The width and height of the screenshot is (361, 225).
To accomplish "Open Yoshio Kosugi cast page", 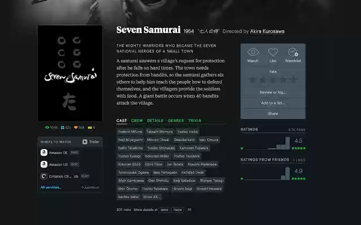I will coord(129,156).
